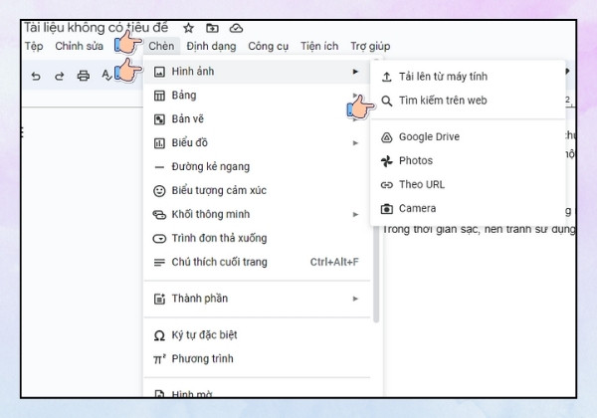Click the Bảng table icon

pyautogui.click(x=159, y=96)
